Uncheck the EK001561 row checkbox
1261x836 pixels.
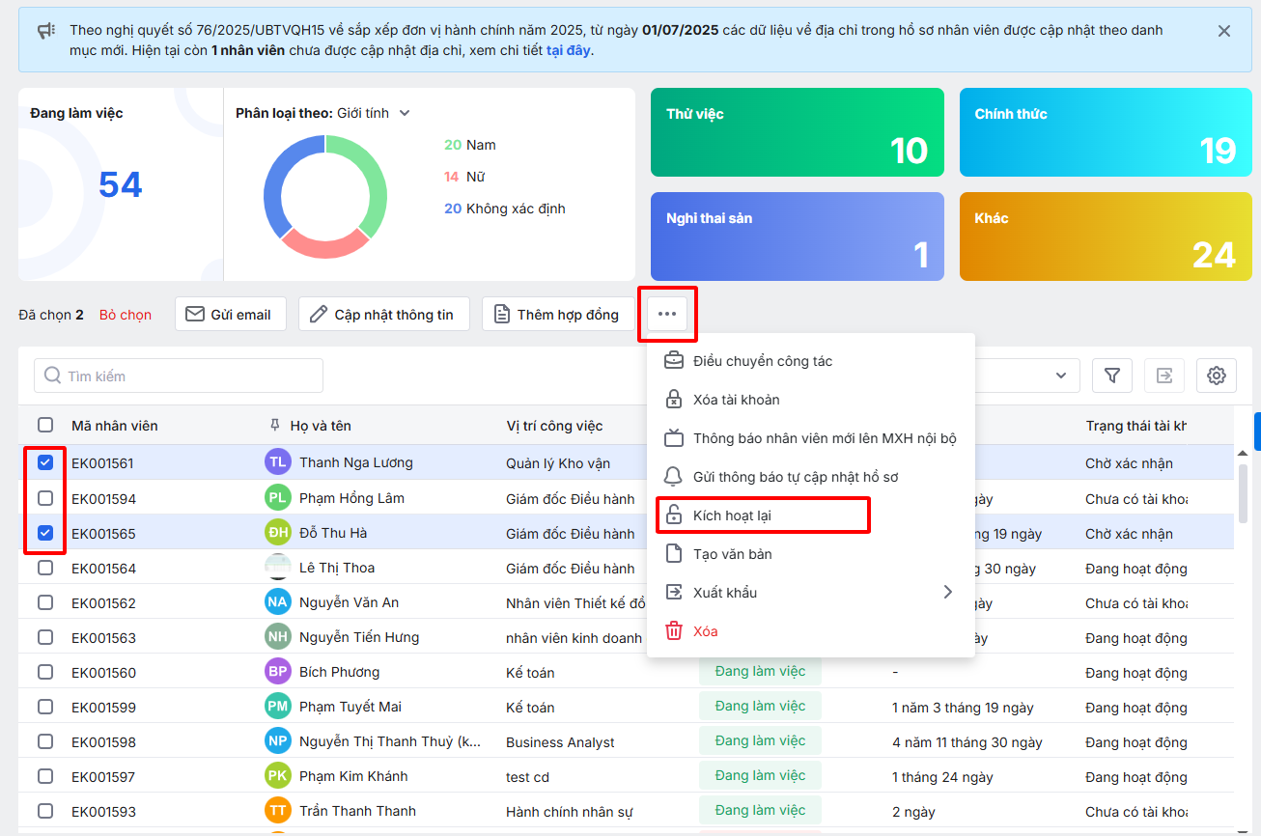point(45,463)
